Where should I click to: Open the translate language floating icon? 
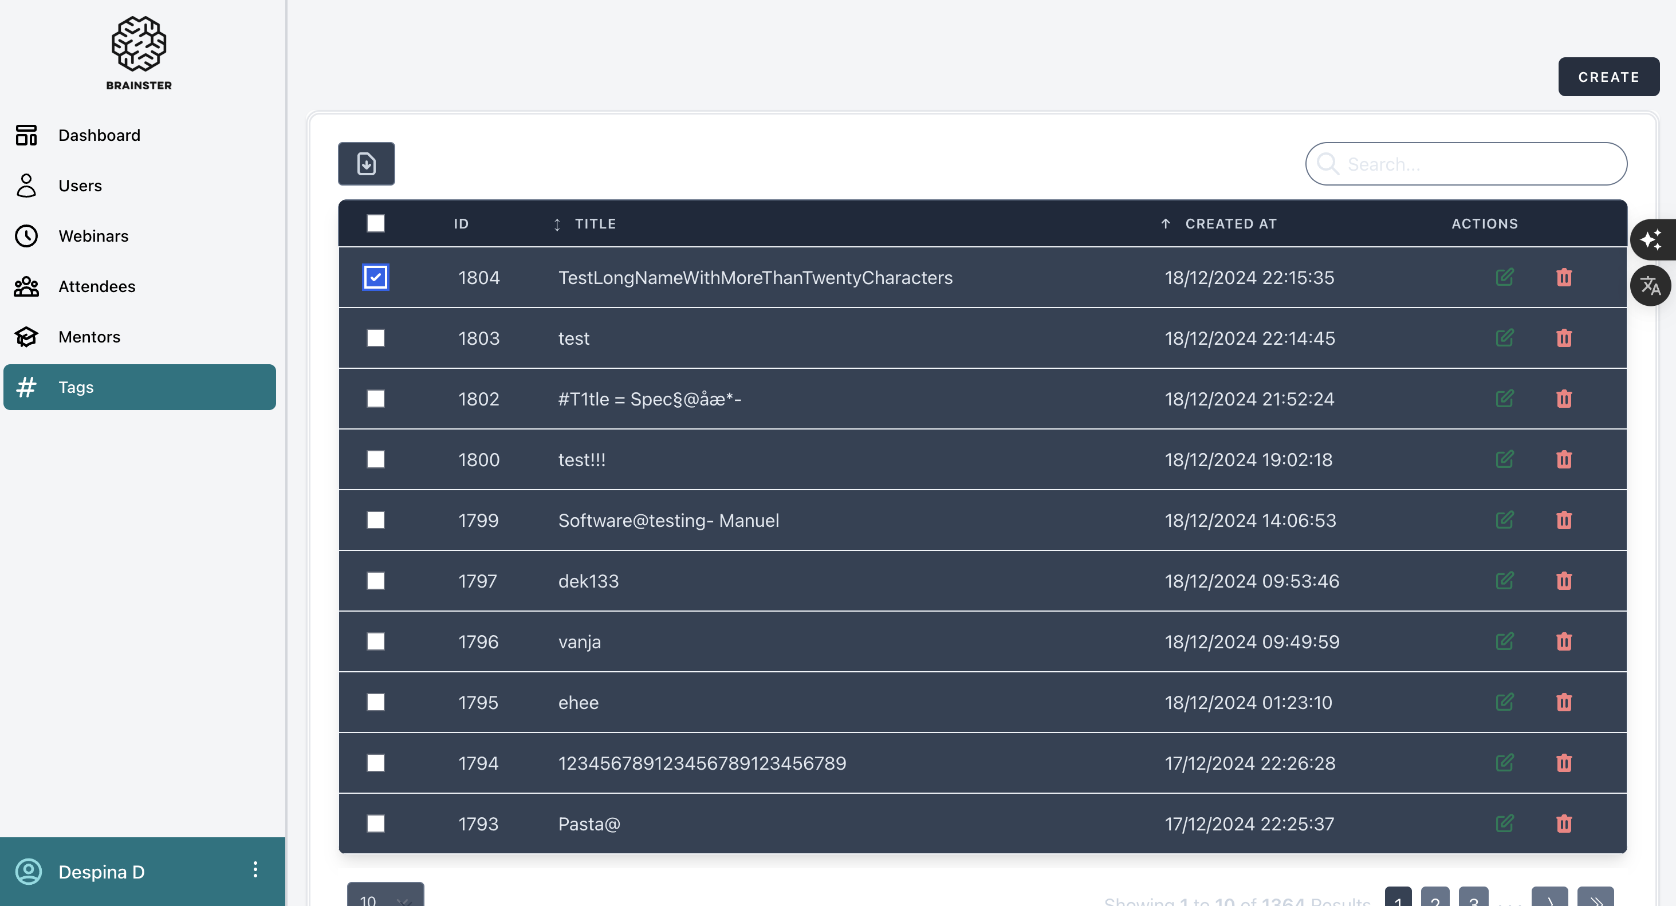pyautogui.click(x=1651, y=286)
